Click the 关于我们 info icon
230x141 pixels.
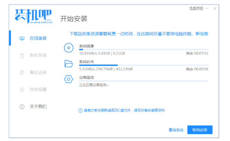[x=22, y=107]
